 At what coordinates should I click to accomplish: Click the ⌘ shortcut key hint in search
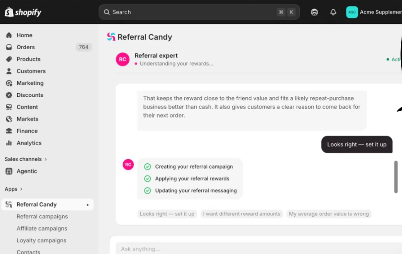click(x=281, y=12)
